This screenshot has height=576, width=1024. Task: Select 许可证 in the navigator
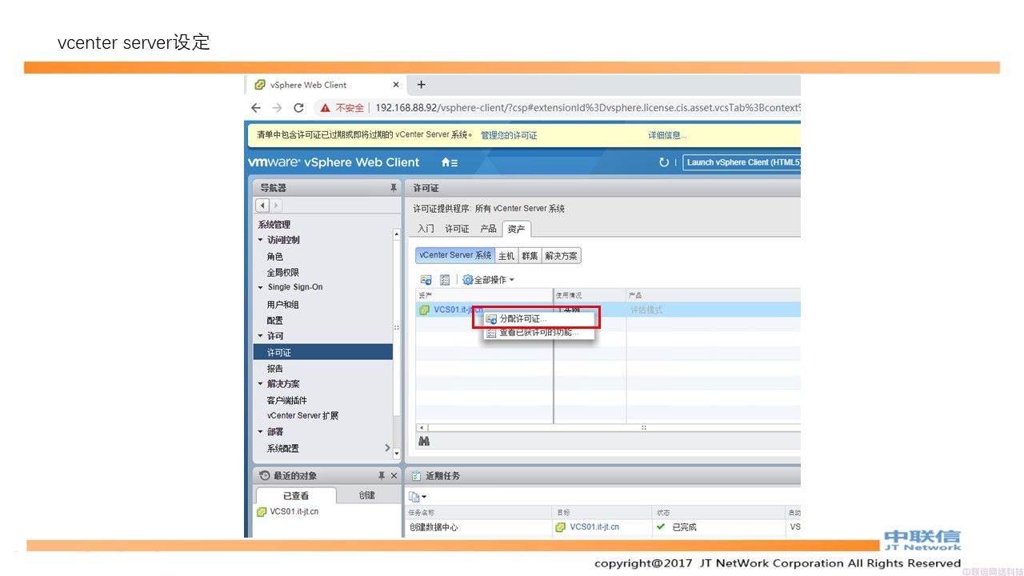tap(323, 352)
